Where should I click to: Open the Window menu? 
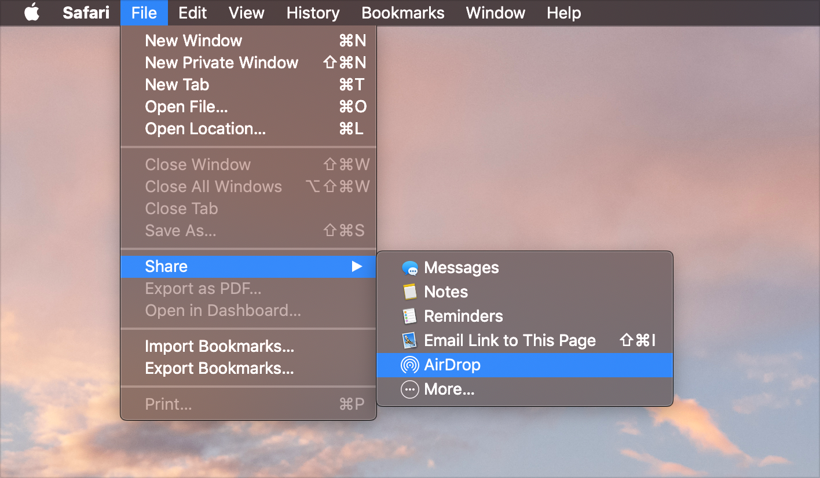click(x=495, y=13)
